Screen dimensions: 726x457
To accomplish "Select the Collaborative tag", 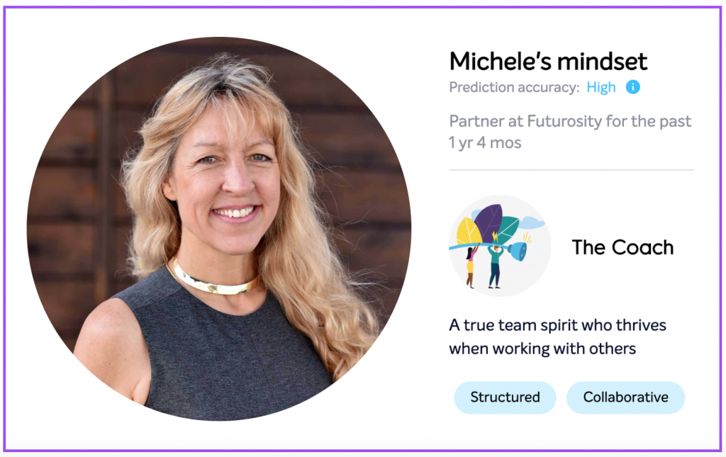I will 625,397.
